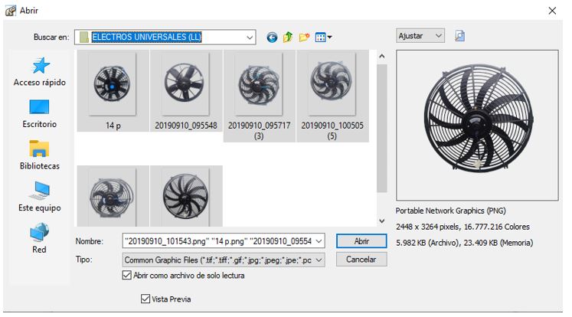The image size is (572, 317).
Task: Expand the Buscar en folder dropdown
Action: (250, 37)
